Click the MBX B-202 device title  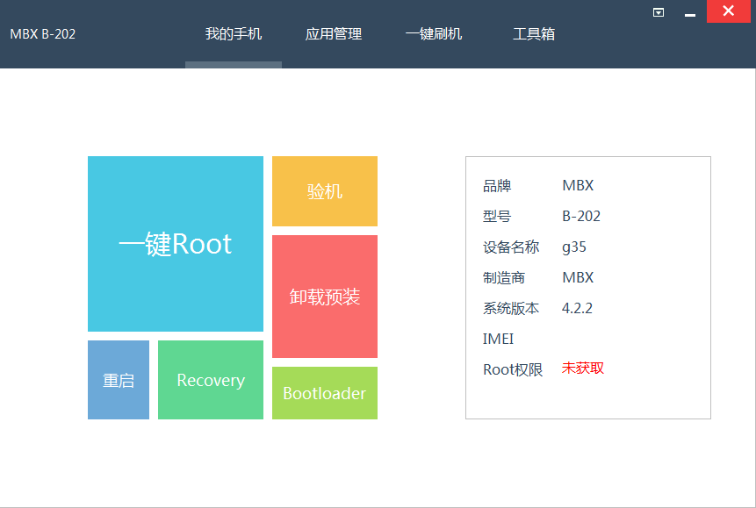click(x=43, y=34)
